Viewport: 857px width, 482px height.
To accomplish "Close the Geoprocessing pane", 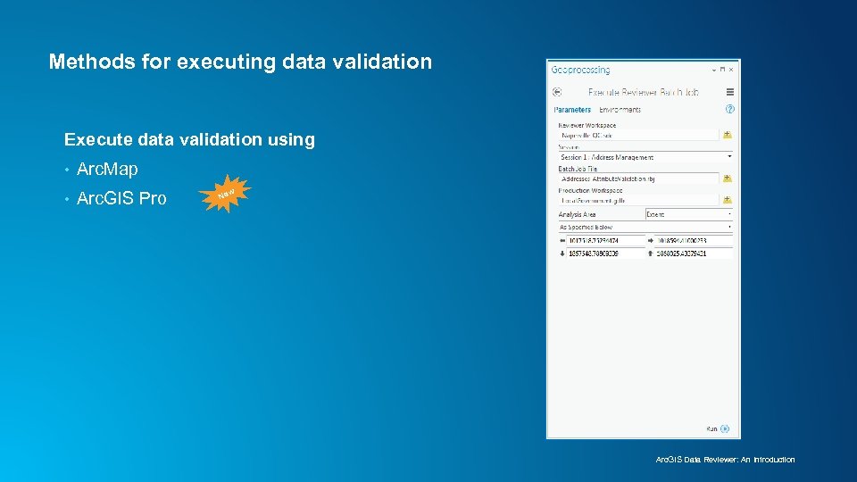I will 731,70.
